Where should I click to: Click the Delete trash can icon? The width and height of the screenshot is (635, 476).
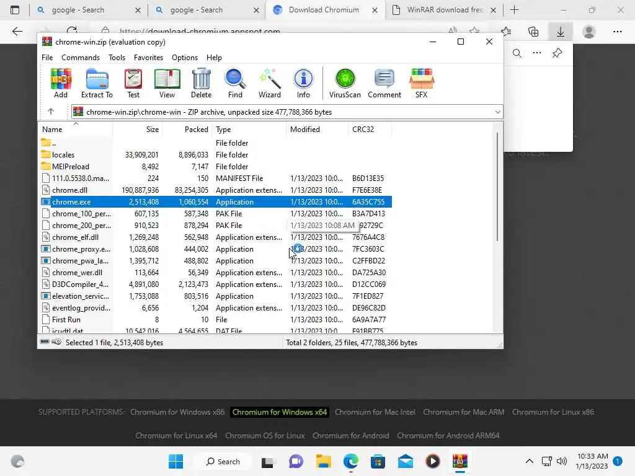click(x=202, y=84)
